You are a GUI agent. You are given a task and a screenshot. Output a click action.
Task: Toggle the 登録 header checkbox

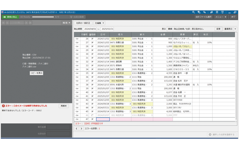(91, 35)
